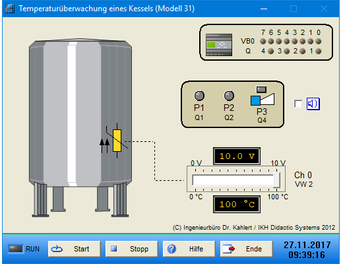Image resolution: width=343 pixels, height=264 pixels.
Task: Click VB0 bit 7 LED indicator
Action: [263, 42]
